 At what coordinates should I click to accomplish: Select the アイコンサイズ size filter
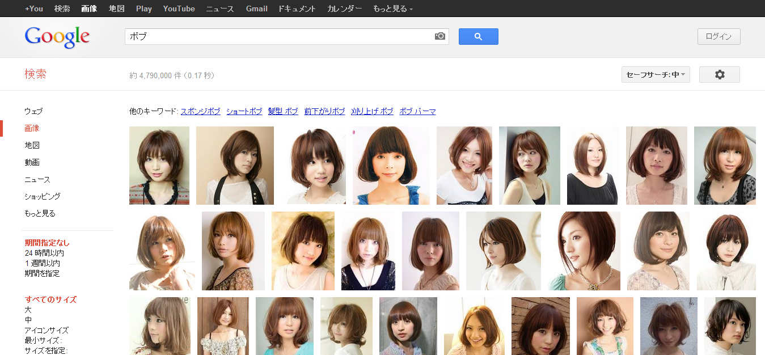point(47,330)
